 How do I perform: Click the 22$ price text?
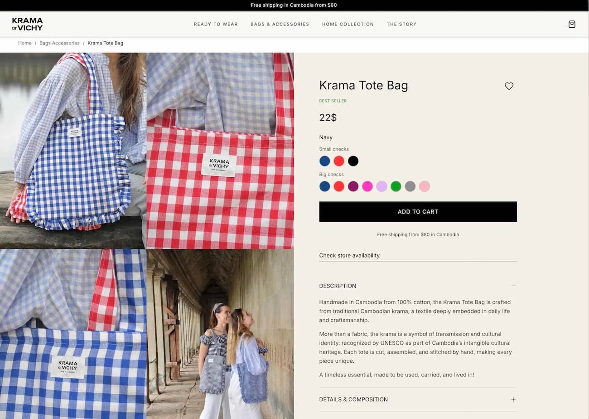pyautogui.click(x=328, y=117)
